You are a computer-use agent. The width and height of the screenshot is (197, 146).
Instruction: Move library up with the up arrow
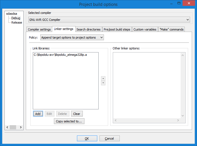pyautogui.click(x=103, y=79)
